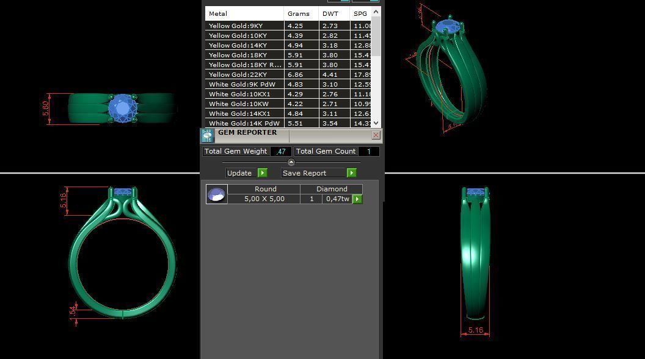Select the Yellow Gold:18KY row
645x359 pixels.
click(288, 55)
